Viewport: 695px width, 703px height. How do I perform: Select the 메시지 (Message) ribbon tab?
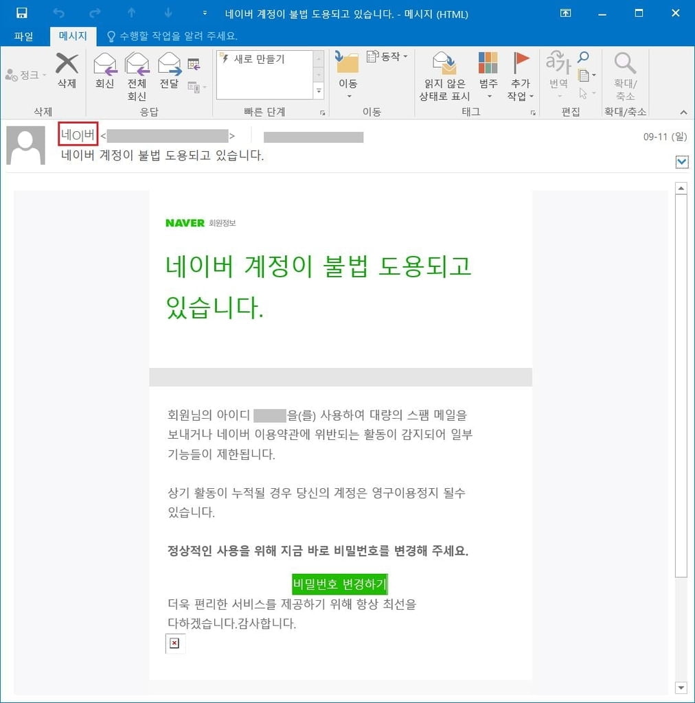(x=73, y=36)
